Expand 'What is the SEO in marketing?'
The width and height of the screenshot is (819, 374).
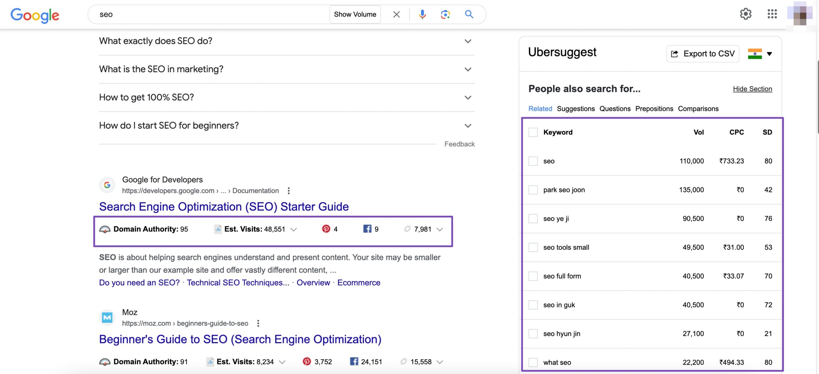click(x=287, y=69)
